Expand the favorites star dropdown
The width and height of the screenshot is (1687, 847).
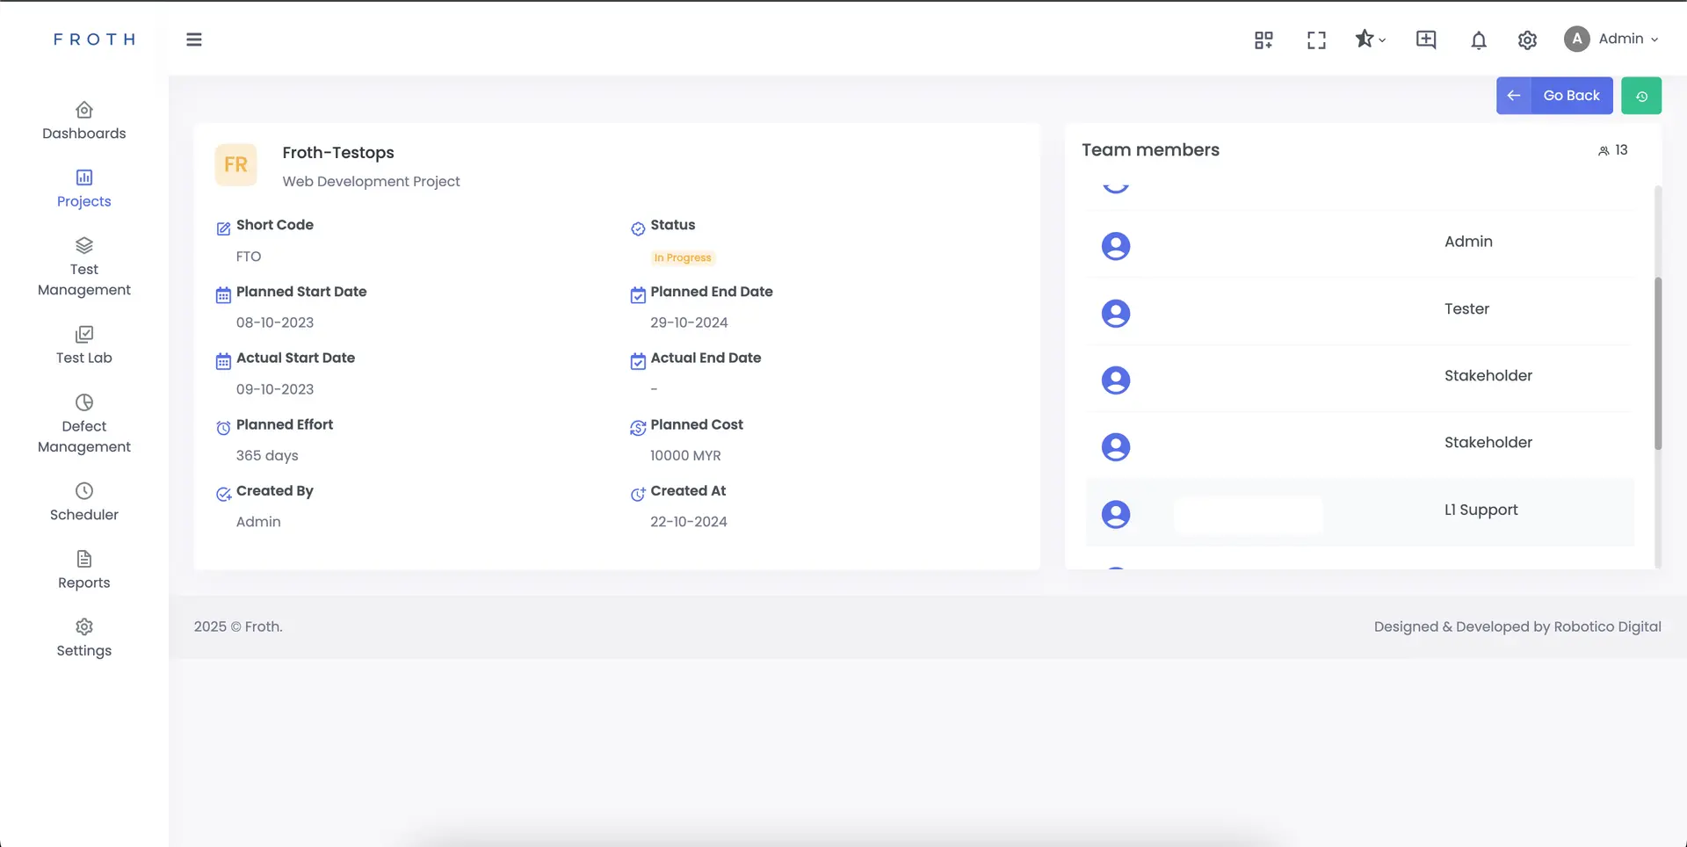coord(1369,40)
